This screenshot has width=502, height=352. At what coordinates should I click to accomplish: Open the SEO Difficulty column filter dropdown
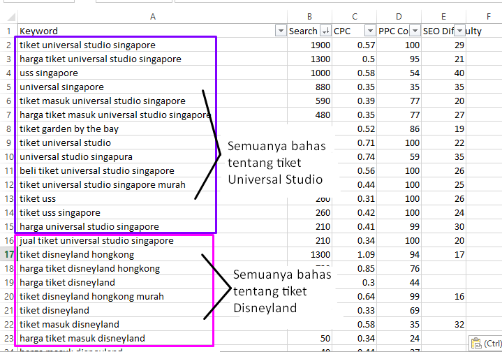point(459,31)
